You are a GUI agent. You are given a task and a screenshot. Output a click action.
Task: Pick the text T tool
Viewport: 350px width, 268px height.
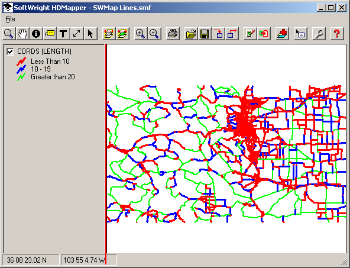(63, 34)
